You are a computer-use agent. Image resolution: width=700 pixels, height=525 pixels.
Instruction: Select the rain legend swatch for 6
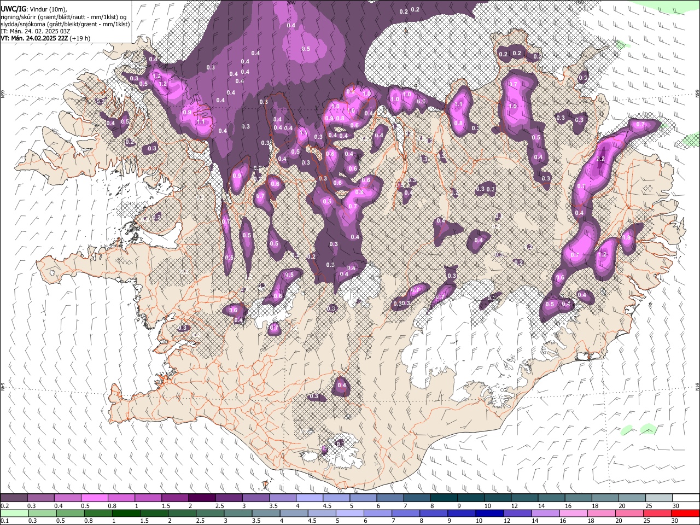pos(377,514)
